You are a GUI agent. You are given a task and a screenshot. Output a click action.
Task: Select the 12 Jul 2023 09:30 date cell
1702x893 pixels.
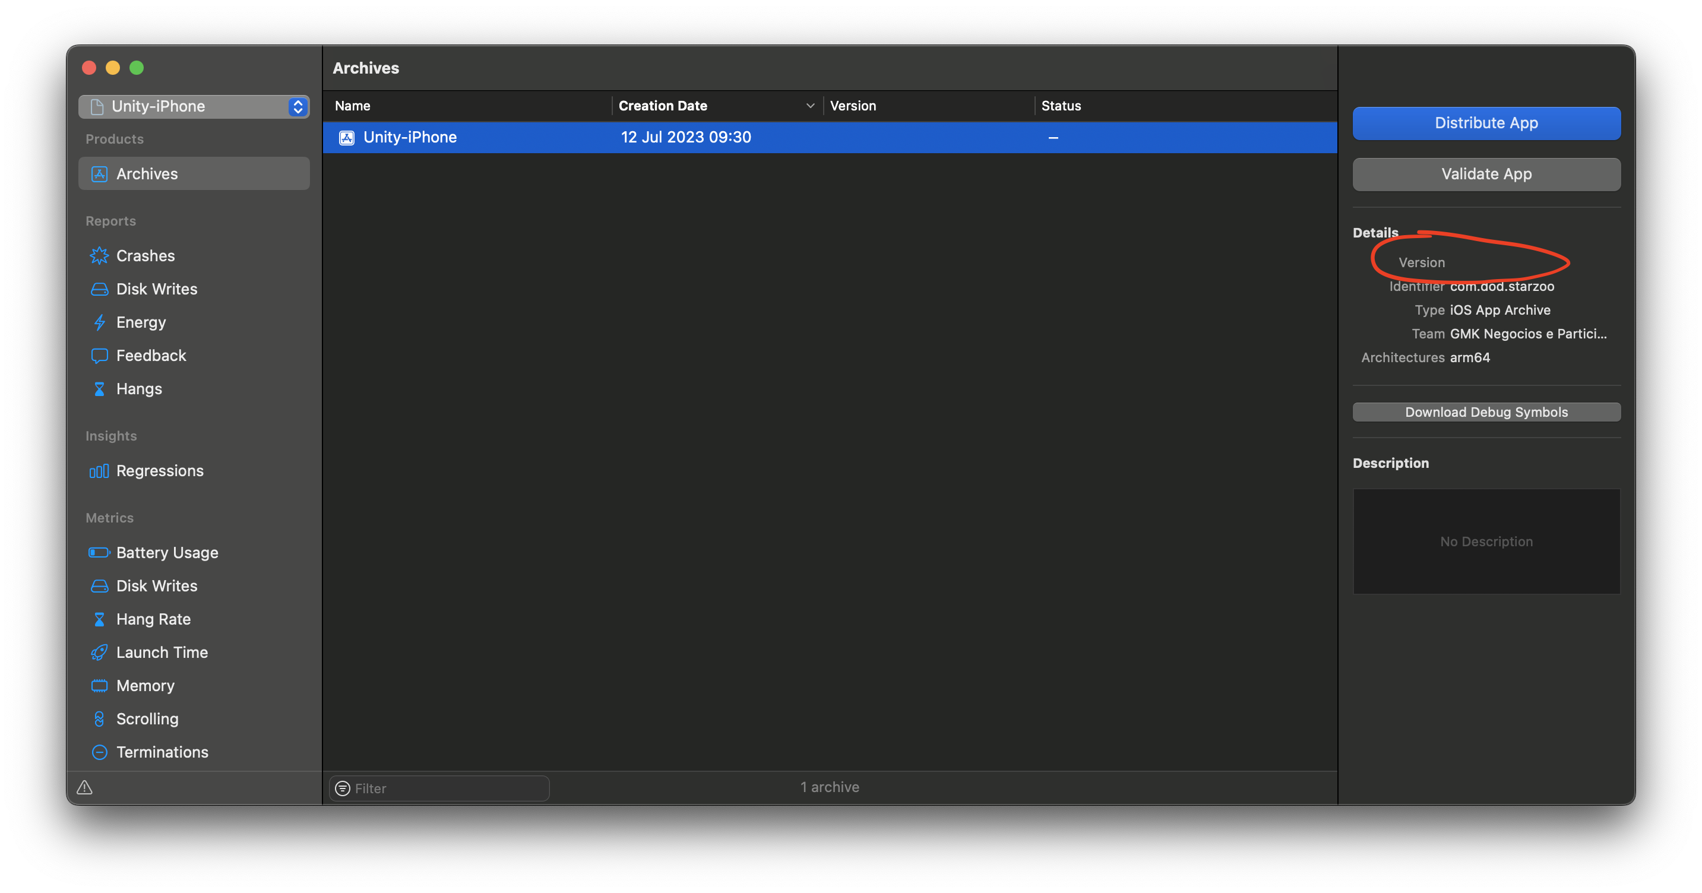tap(686, 137)
